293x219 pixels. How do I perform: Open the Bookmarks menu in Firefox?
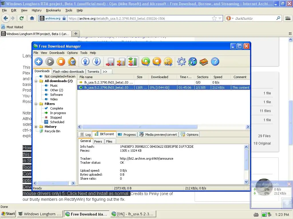pyautogui.click(x=54, y=10)
